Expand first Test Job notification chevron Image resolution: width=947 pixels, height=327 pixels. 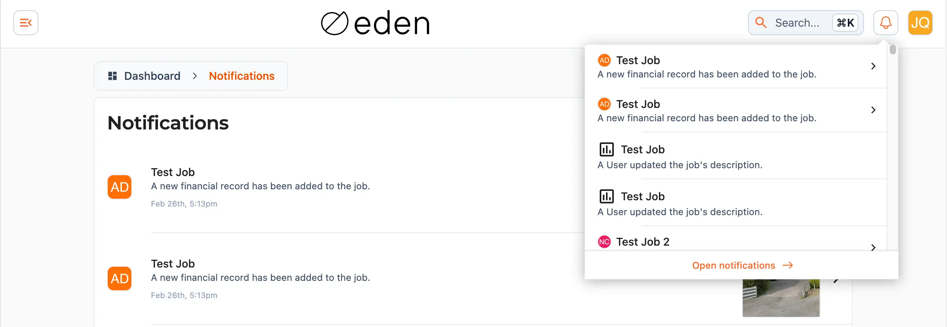click(x=873, y=66)
